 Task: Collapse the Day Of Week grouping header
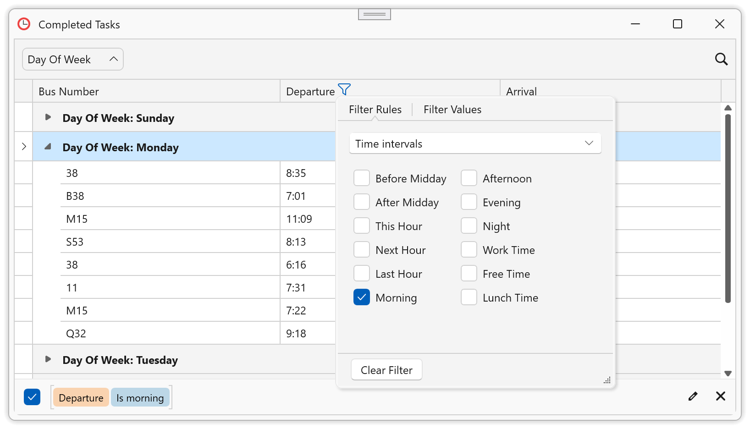(x=114, y=59)
